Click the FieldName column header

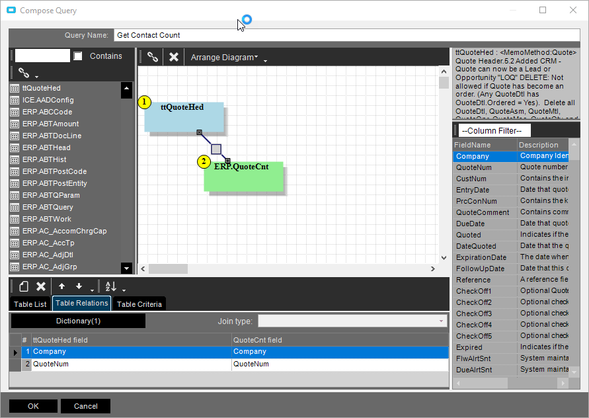pyautogui.click(x=485, y=145)
